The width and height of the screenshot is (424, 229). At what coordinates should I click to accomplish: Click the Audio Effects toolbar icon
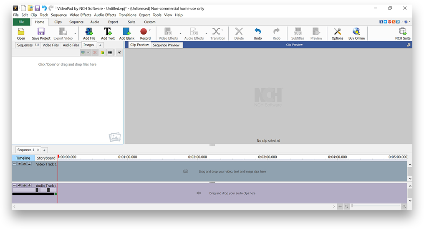[194, 32]
